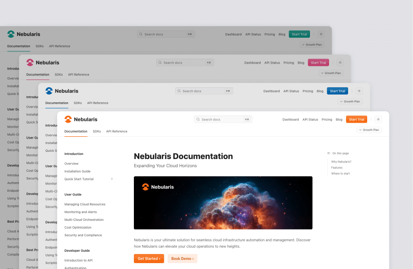Open the 'Why Nebularis?' link on this page
Image resolution: width=413 pixels, height=269 pixels.
[x=341, y=161]
